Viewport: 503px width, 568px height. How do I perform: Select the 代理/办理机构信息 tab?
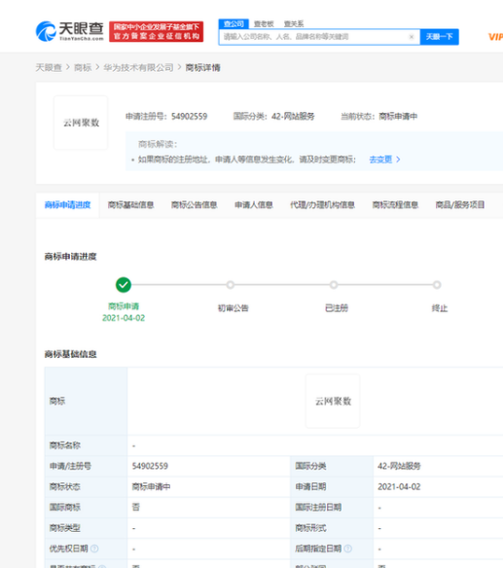click(x=323, y=205)
